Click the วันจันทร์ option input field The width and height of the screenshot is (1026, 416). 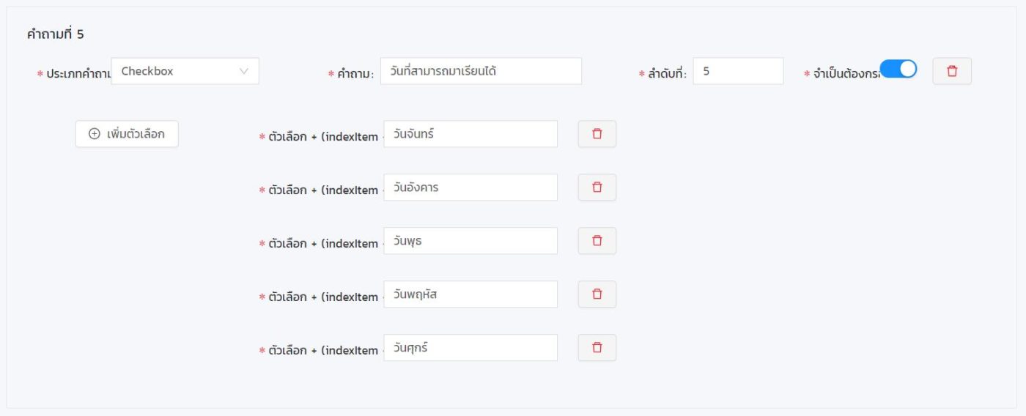470,134
